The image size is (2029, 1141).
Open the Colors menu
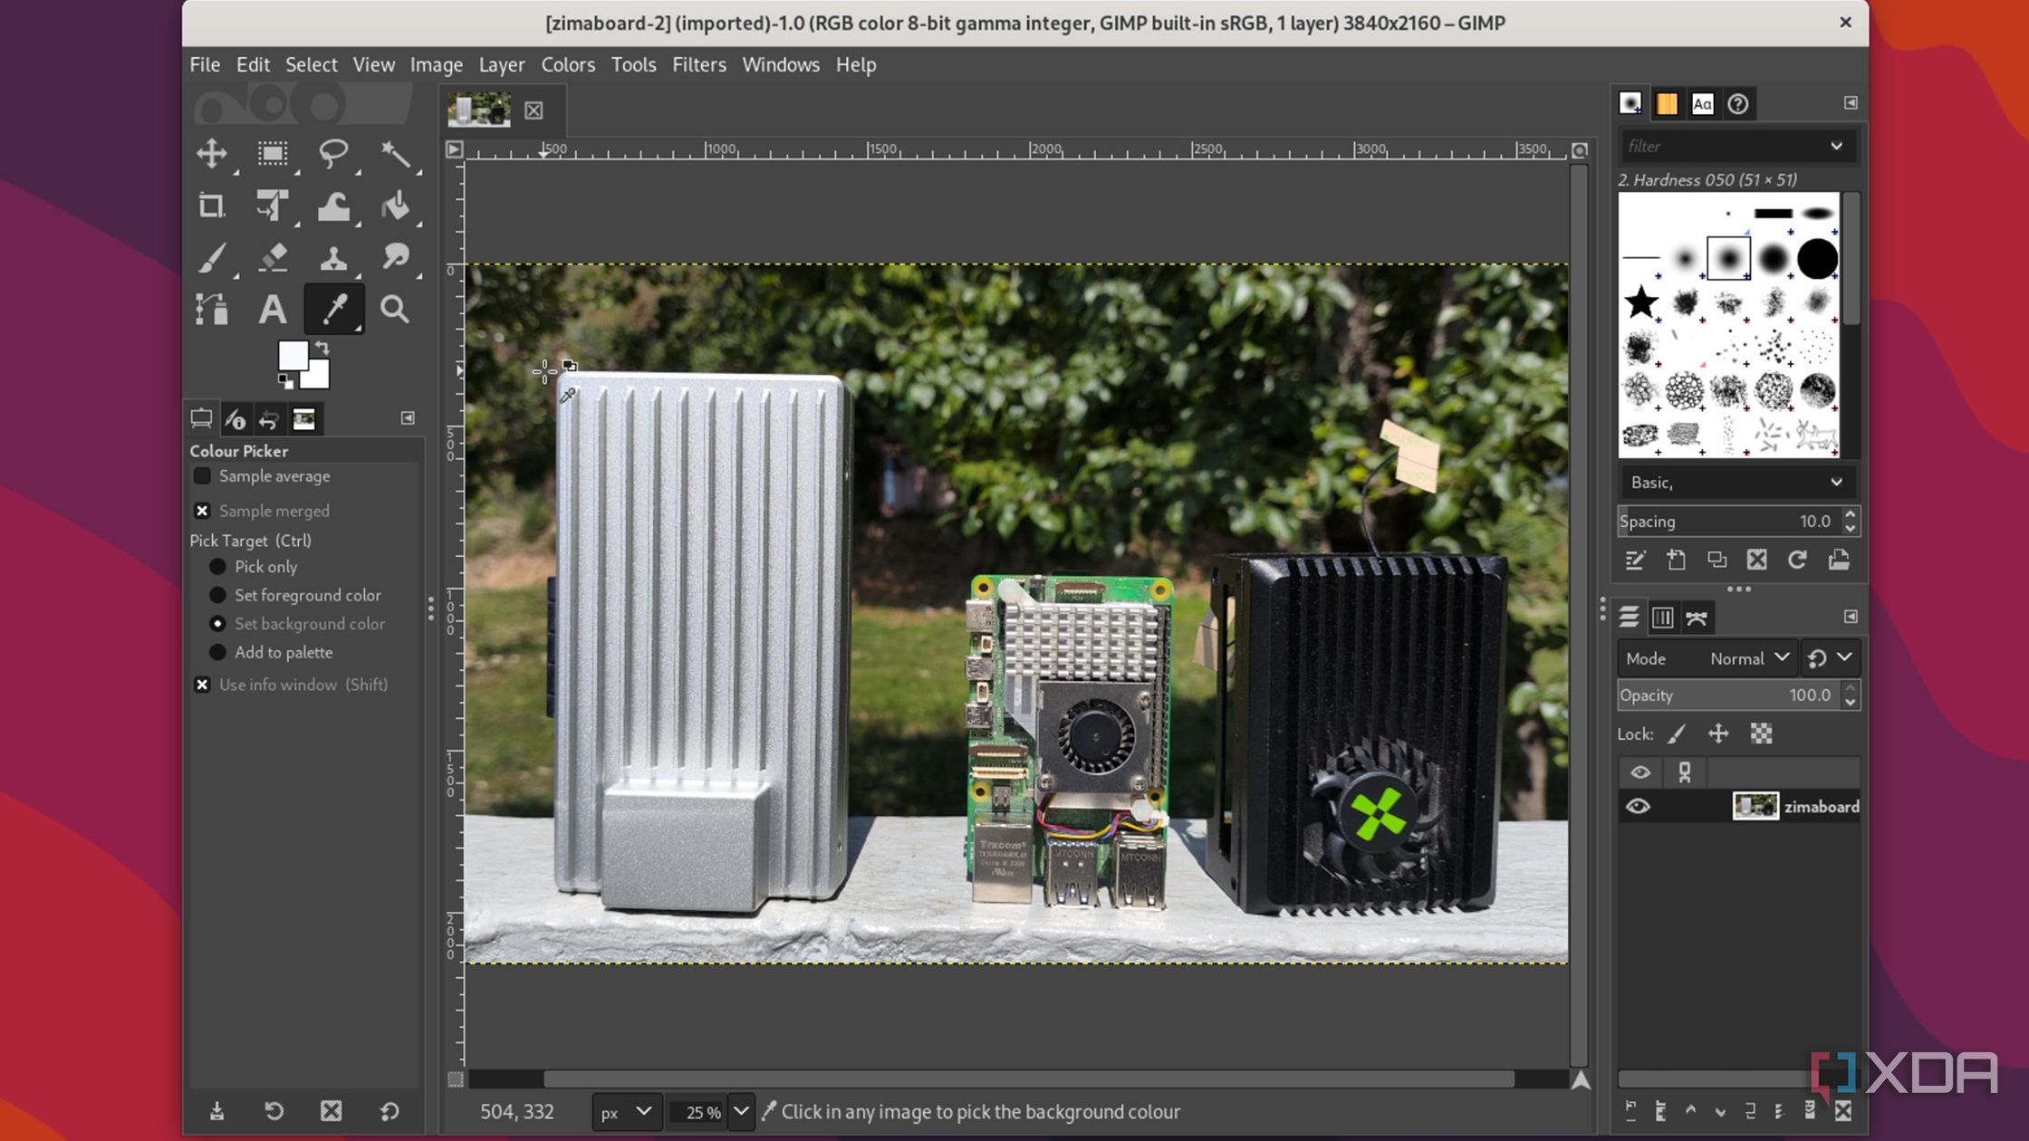coord(568,64)
